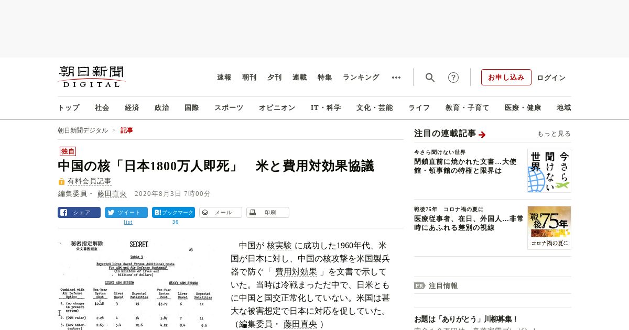This screenshot has width=629, height=330.
Task: Click the ログイン login link
Action: [551, 78]
